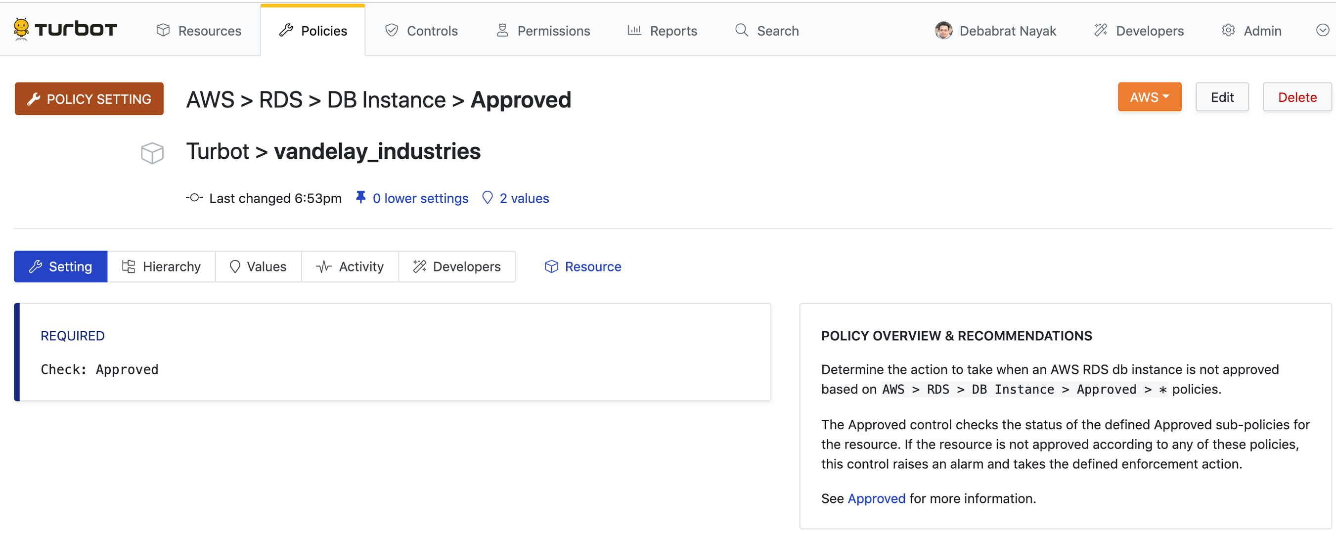1336x534 pixels.
Task: Click the wrench icon in POLICY SETTING badge
Action: click(34, 98)
